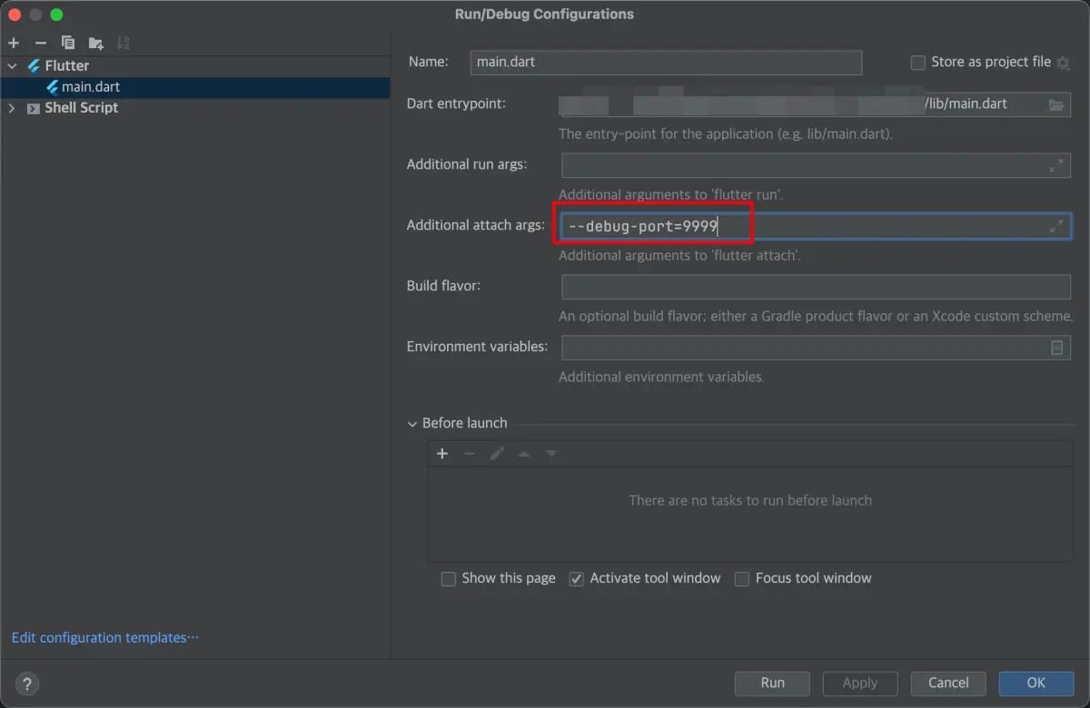Image resolution: width=1090 pixels, height=708 pixels.
Task: Copy the main.dart configuration
Action: [67, 42]
